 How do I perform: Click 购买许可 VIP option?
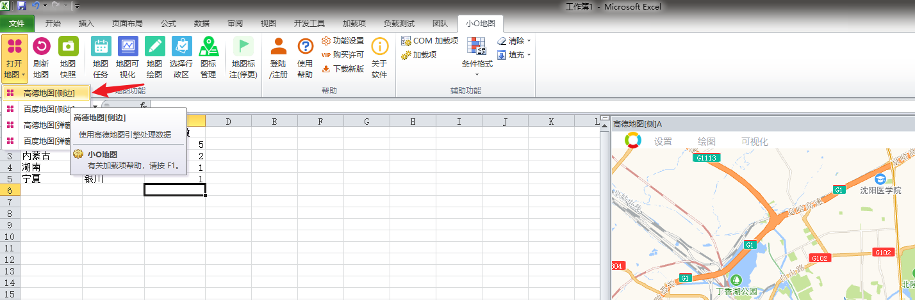[343, 54]
